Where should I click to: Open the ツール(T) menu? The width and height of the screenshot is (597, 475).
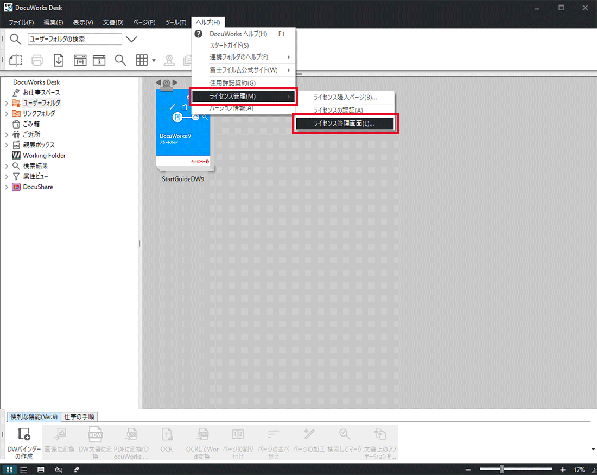click(x=175, y=22)
